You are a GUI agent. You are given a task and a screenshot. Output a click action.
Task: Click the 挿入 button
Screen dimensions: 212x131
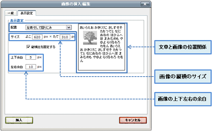click(19, 120)
